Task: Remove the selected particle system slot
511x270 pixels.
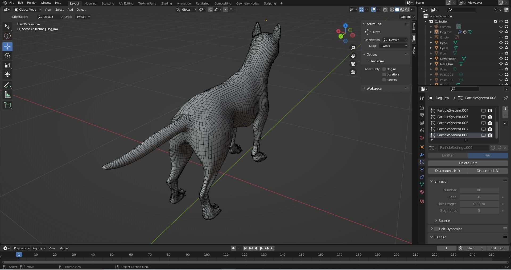Action: 505,115
